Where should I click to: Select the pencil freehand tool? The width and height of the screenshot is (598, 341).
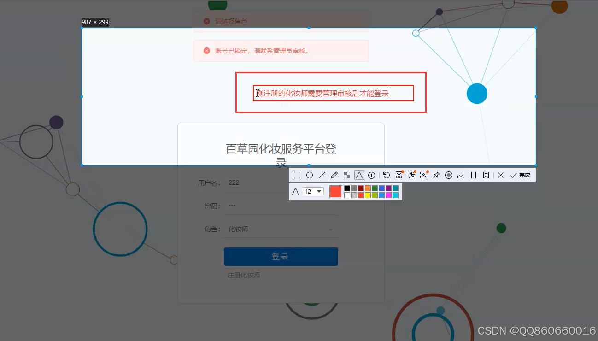click(334, 175)
